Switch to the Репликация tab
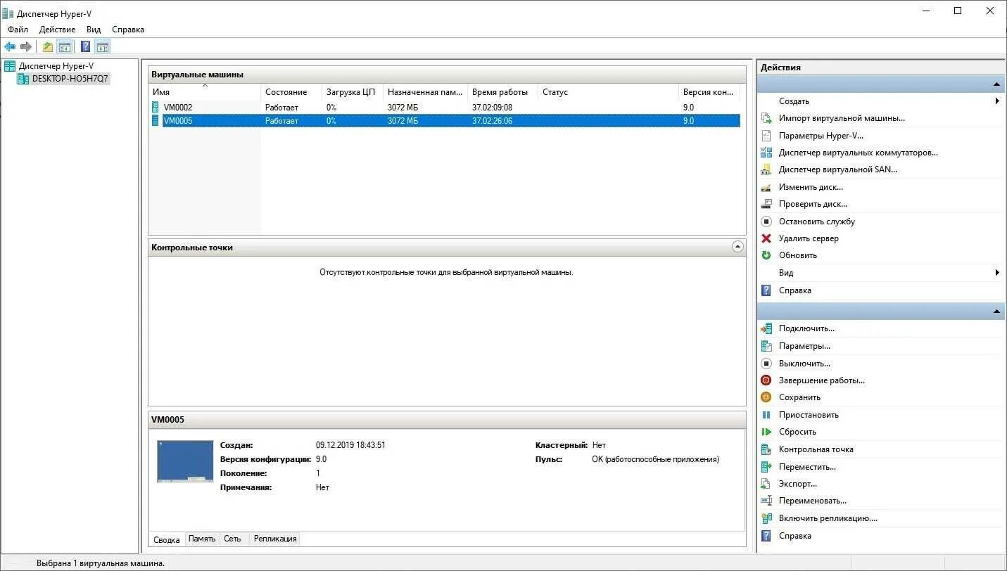The height and width of the screenshot is (571, 1007). click(275, 539)
